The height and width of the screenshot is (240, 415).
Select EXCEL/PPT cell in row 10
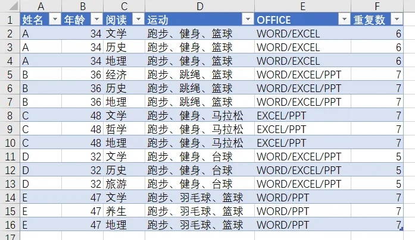click(x=303, y=143)
